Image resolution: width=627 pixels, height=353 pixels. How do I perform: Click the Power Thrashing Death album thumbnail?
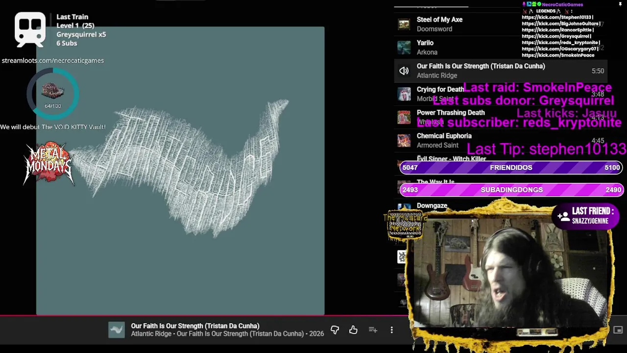pyautogui.click(x=404, y=117)
